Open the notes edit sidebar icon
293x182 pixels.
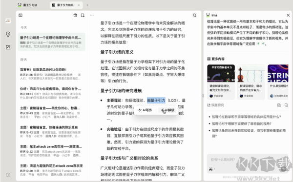coord(8,47)
